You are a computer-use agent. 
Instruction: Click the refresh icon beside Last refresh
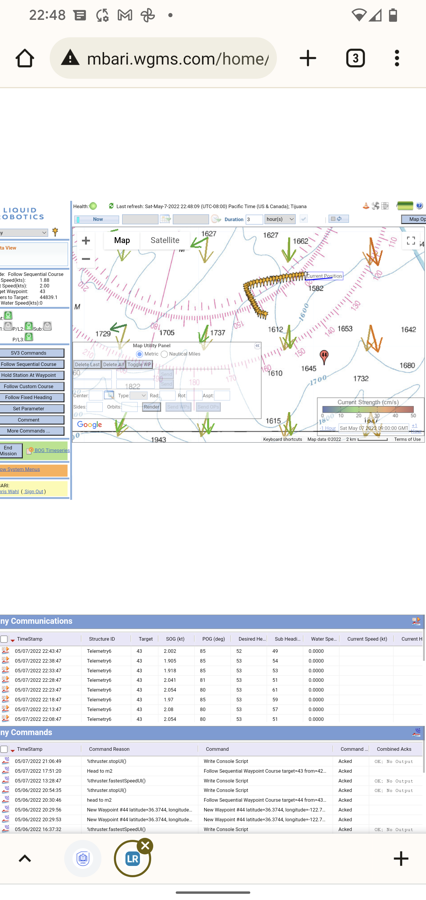tap(111, 206)
